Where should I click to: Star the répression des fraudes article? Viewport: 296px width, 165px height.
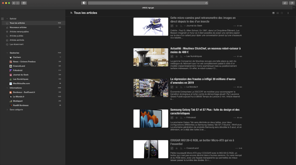click(177, 87)
